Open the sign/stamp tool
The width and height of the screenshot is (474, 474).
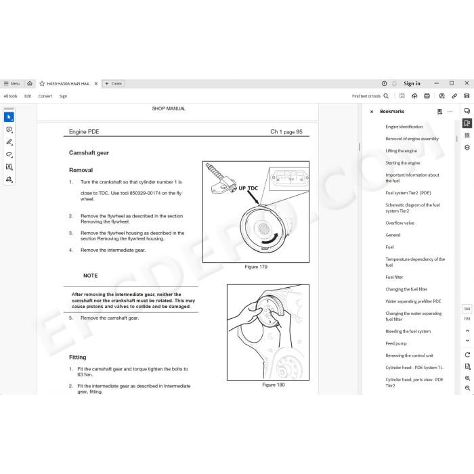[9, 179]
